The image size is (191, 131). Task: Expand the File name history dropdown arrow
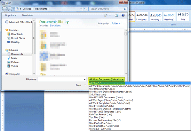click(85, 79)
